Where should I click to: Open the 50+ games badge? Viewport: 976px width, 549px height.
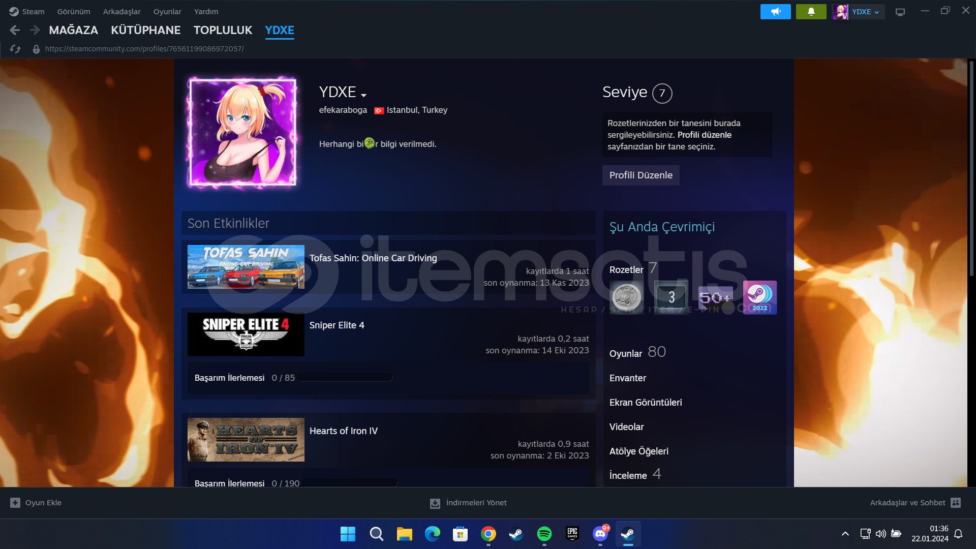715,297
